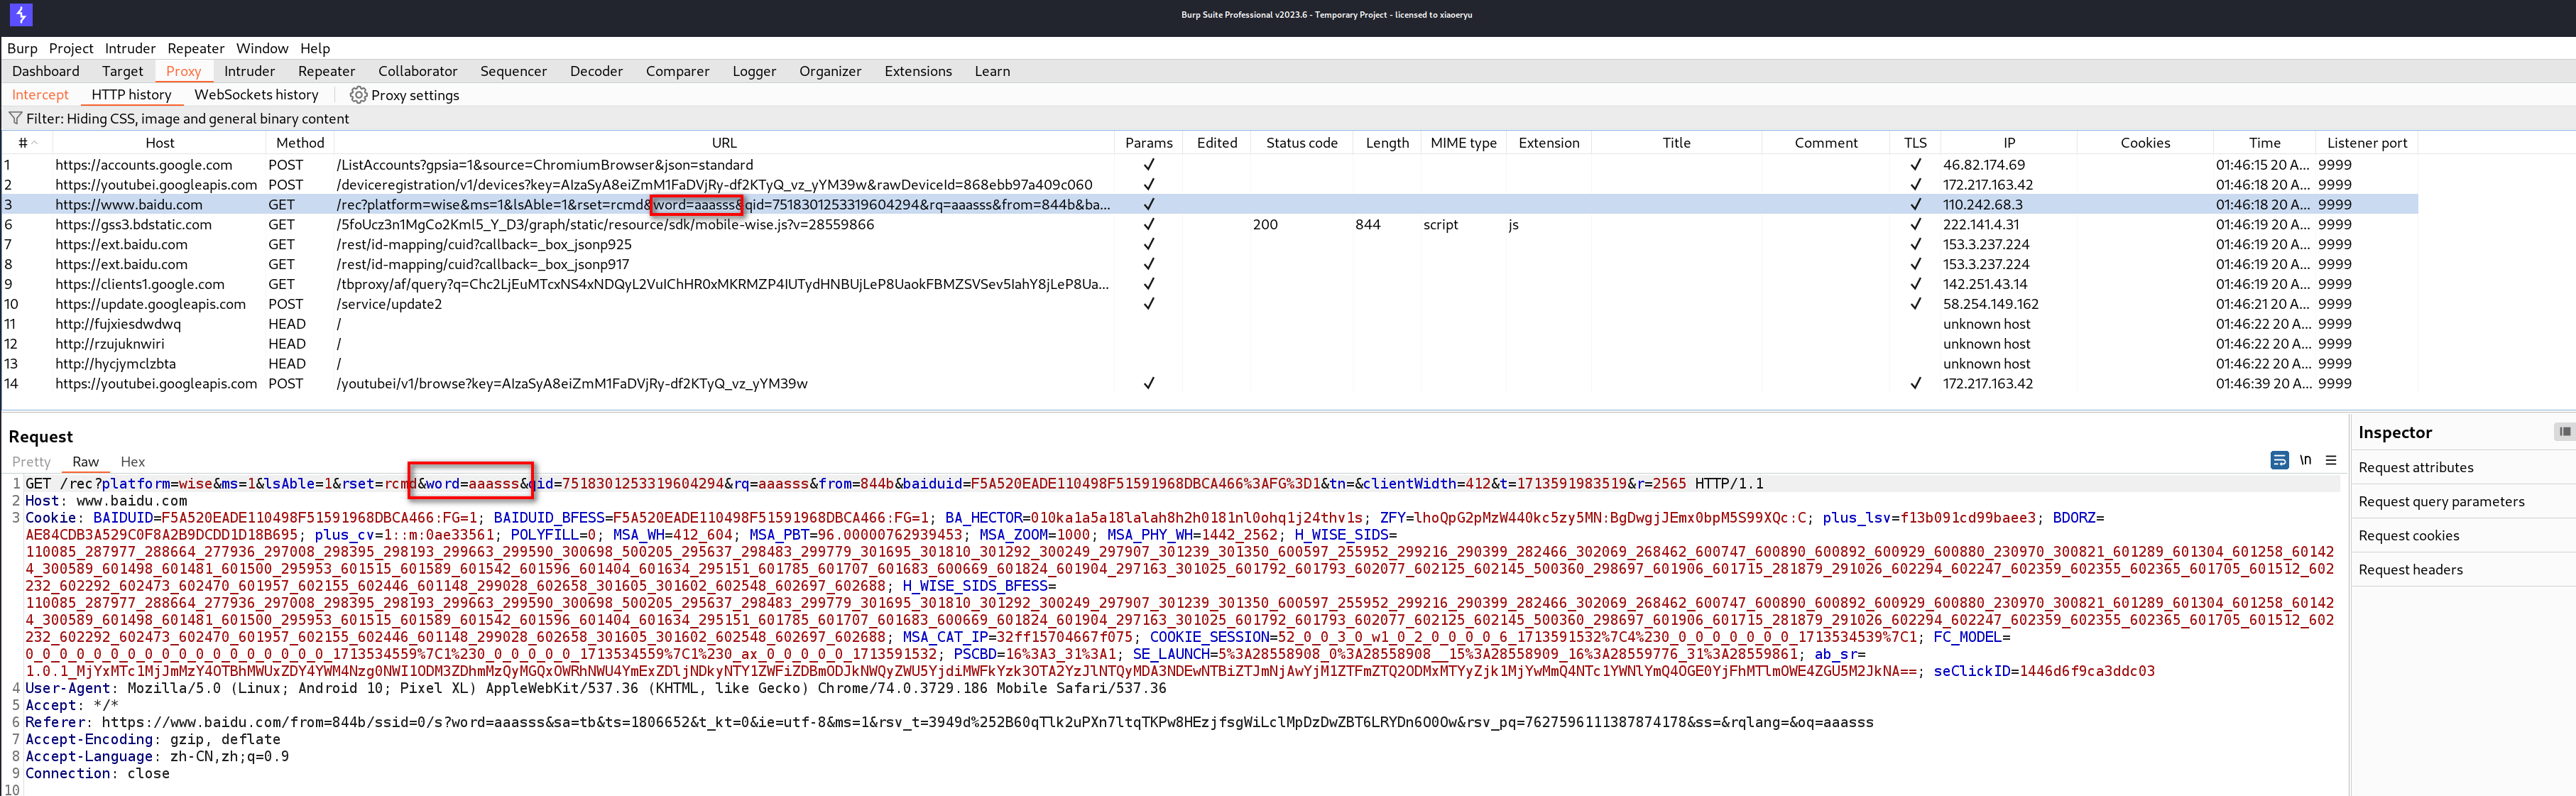The width and height of the screenshot is (2576, 796).
Task: Switch to the Repeater tool tab
Action: point(327,71)
